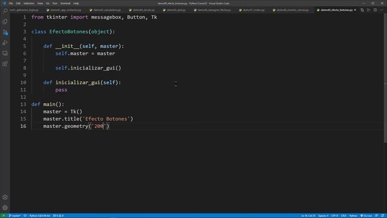Change the indentation via Spaces: 4
The image size is (387, 218).
324,216
